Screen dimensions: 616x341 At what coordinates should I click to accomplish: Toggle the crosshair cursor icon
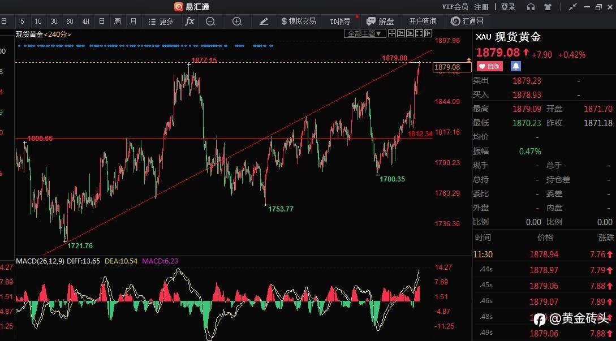point(392,34)
